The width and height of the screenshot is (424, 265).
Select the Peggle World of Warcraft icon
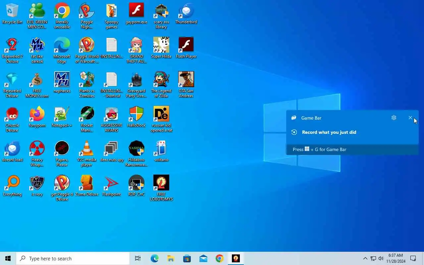click(87, 51)
